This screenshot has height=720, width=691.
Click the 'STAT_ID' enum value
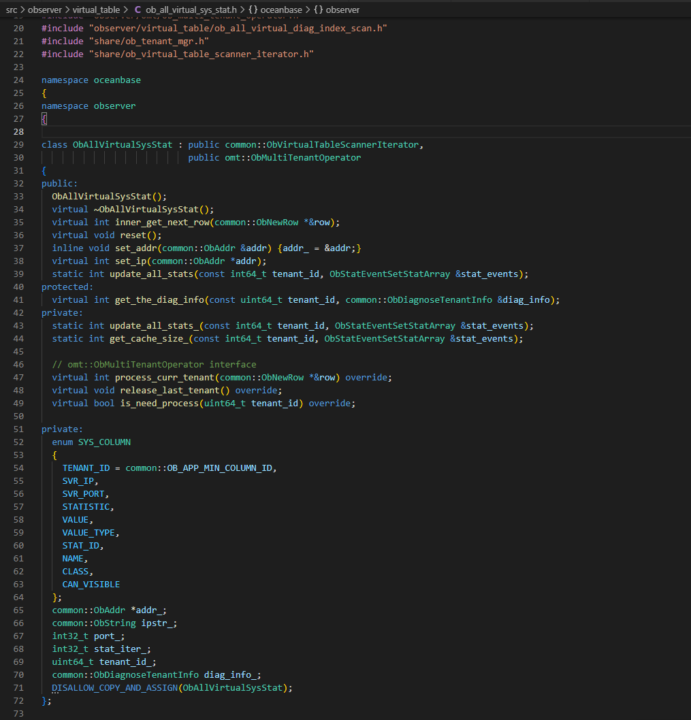(x=81, y=546)
